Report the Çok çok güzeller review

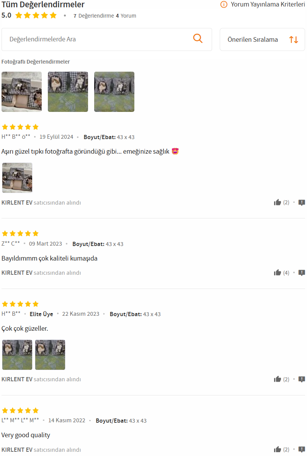coord(302,379)
